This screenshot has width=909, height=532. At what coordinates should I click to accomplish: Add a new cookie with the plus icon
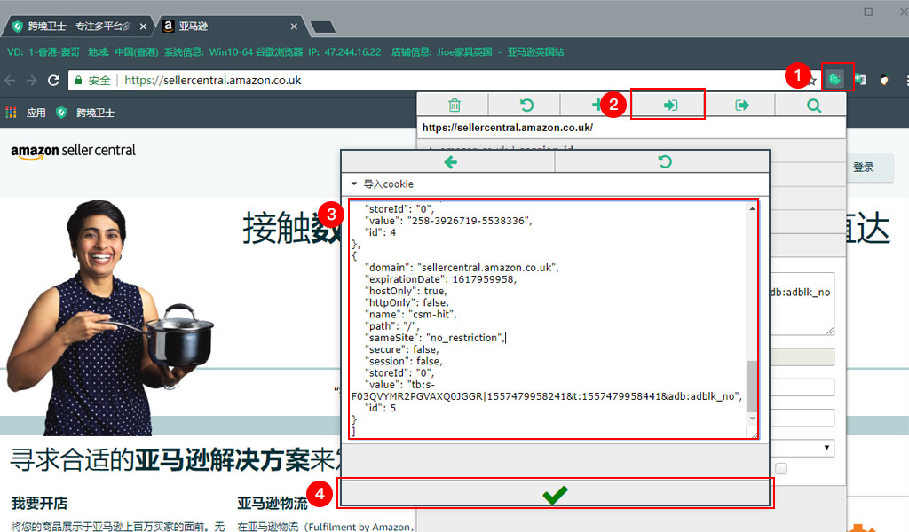point(596,105)
